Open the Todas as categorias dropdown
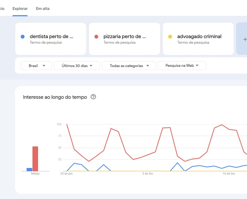This screenshot has width=247, height=199. click(129, 66)
